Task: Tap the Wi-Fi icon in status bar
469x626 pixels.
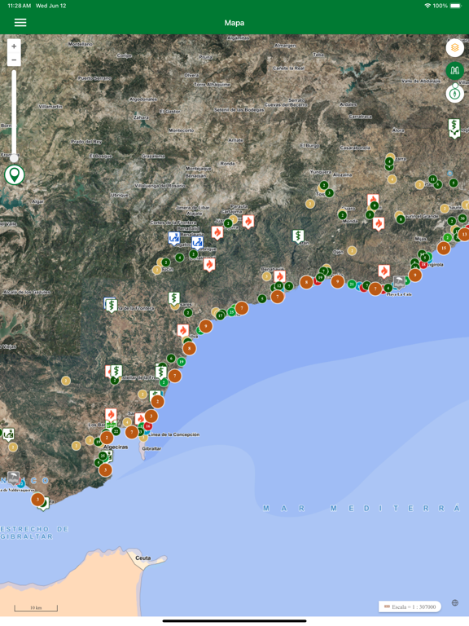Action: pos(427,6)
